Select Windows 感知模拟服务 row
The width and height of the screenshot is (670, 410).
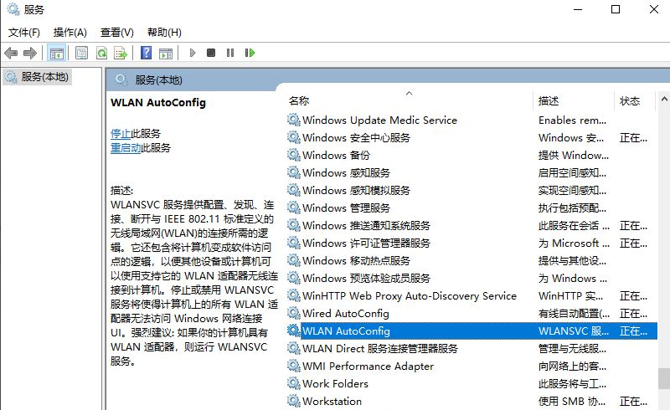click(x=472, y=190)
